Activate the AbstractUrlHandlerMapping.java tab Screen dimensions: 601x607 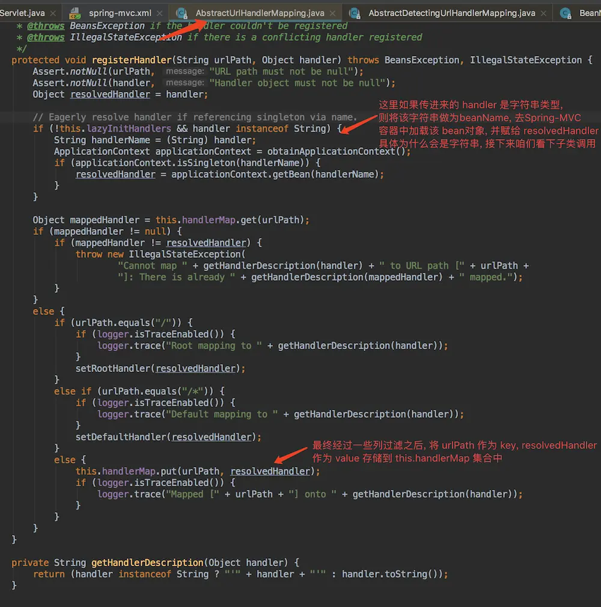point(260,13)
